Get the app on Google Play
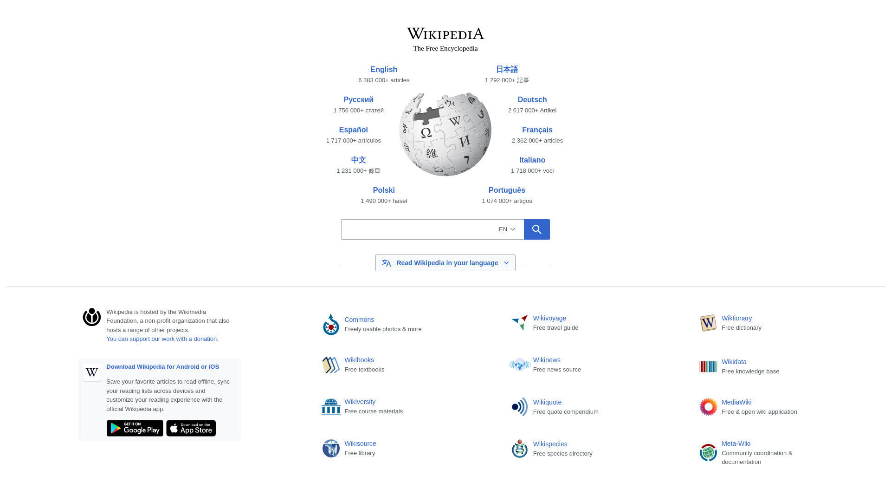 tap(135, 428)
